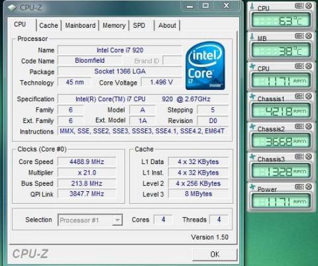Open settings of Chassis2 fan widget
The width and height of the screenshot is (318, 266).
[299, 126]
